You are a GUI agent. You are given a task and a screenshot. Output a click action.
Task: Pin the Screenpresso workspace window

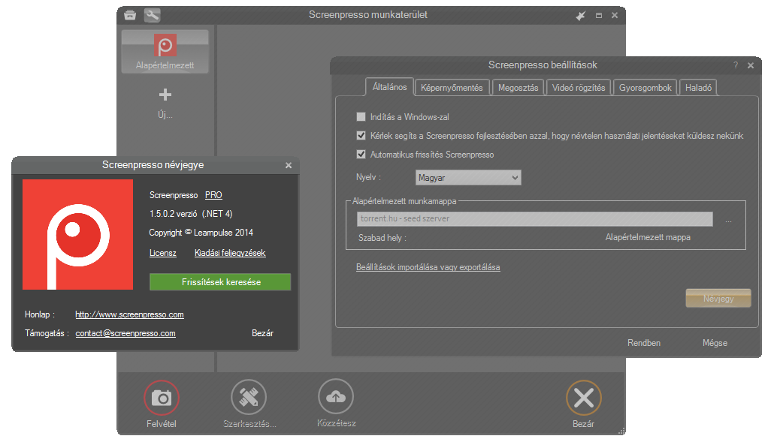pos(580,16)
